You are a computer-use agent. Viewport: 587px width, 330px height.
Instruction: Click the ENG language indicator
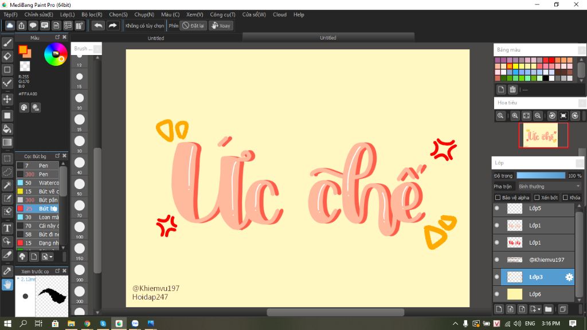[x=530, y=323]
